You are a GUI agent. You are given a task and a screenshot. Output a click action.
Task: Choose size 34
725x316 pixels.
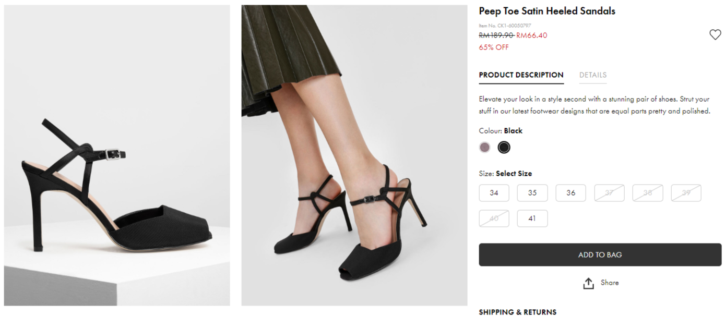[494, 193]
